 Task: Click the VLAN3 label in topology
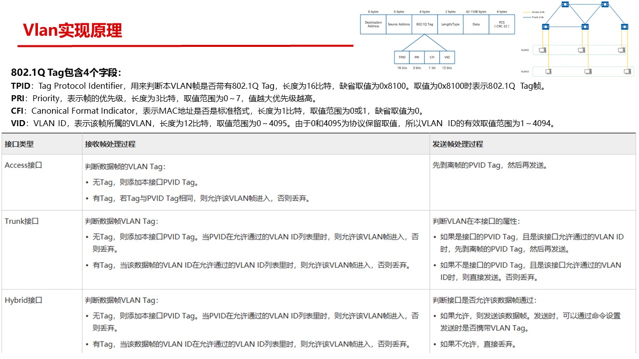pos(525,72)
